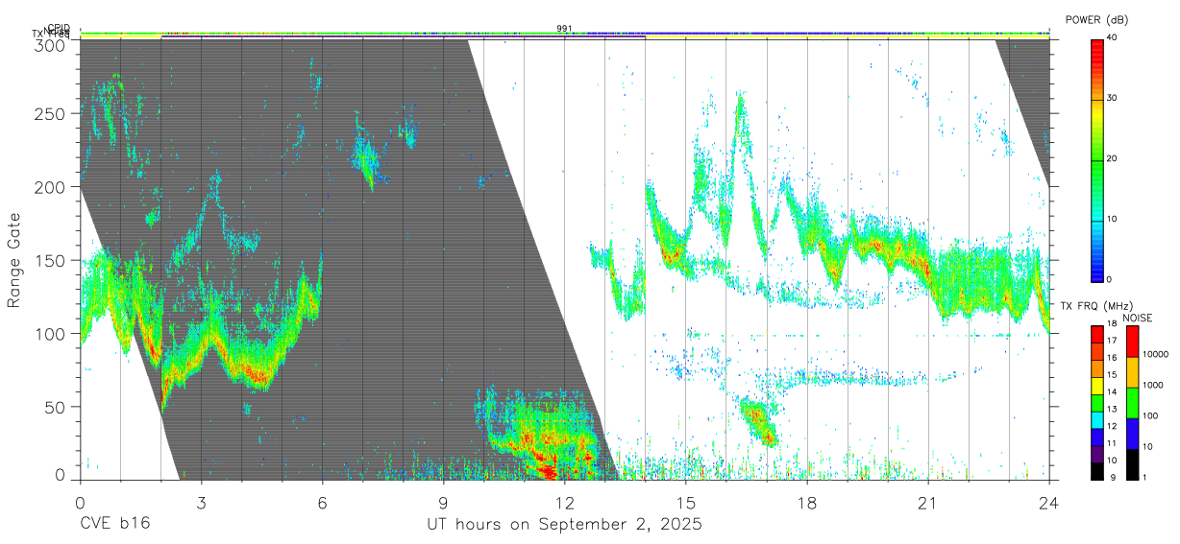Click the 0 hour tick on UT axis
1180x544 pixels.
(80, 503)
